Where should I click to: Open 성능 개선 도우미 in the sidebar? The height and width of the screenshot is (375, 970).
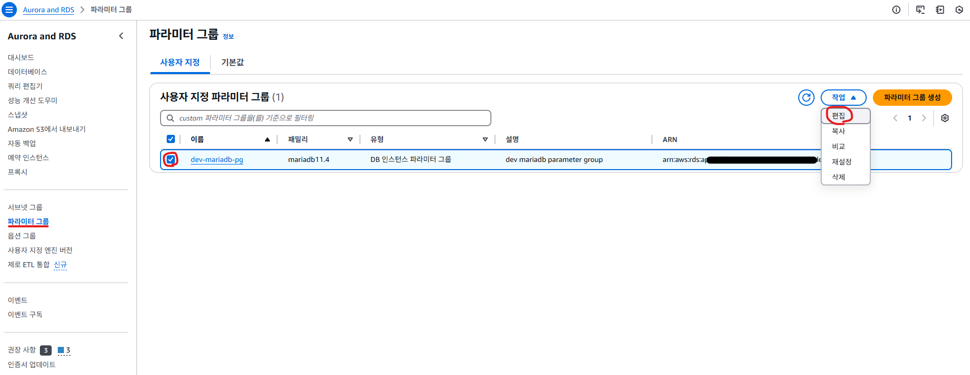pos(33,101)
